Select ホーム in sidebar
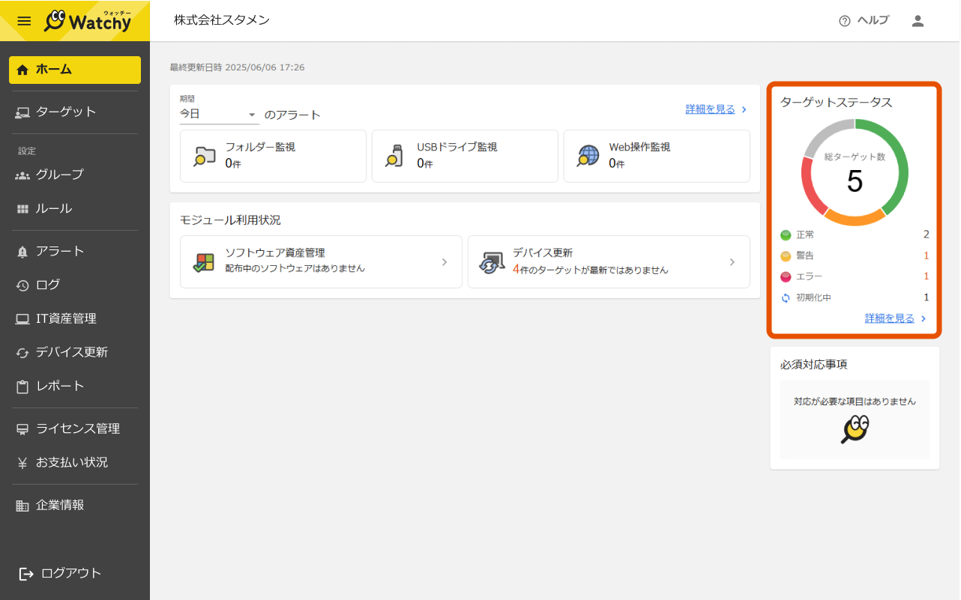This screenshot has height=600, width=961. point(75,70)
